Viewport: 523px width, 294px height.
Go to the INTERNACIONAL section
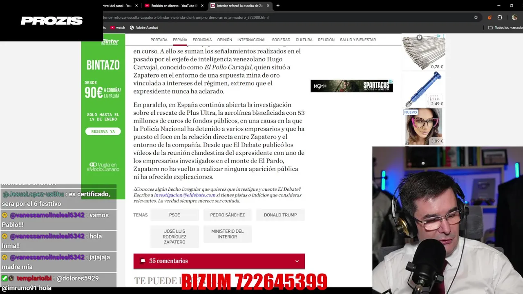(x=252, y=40)
